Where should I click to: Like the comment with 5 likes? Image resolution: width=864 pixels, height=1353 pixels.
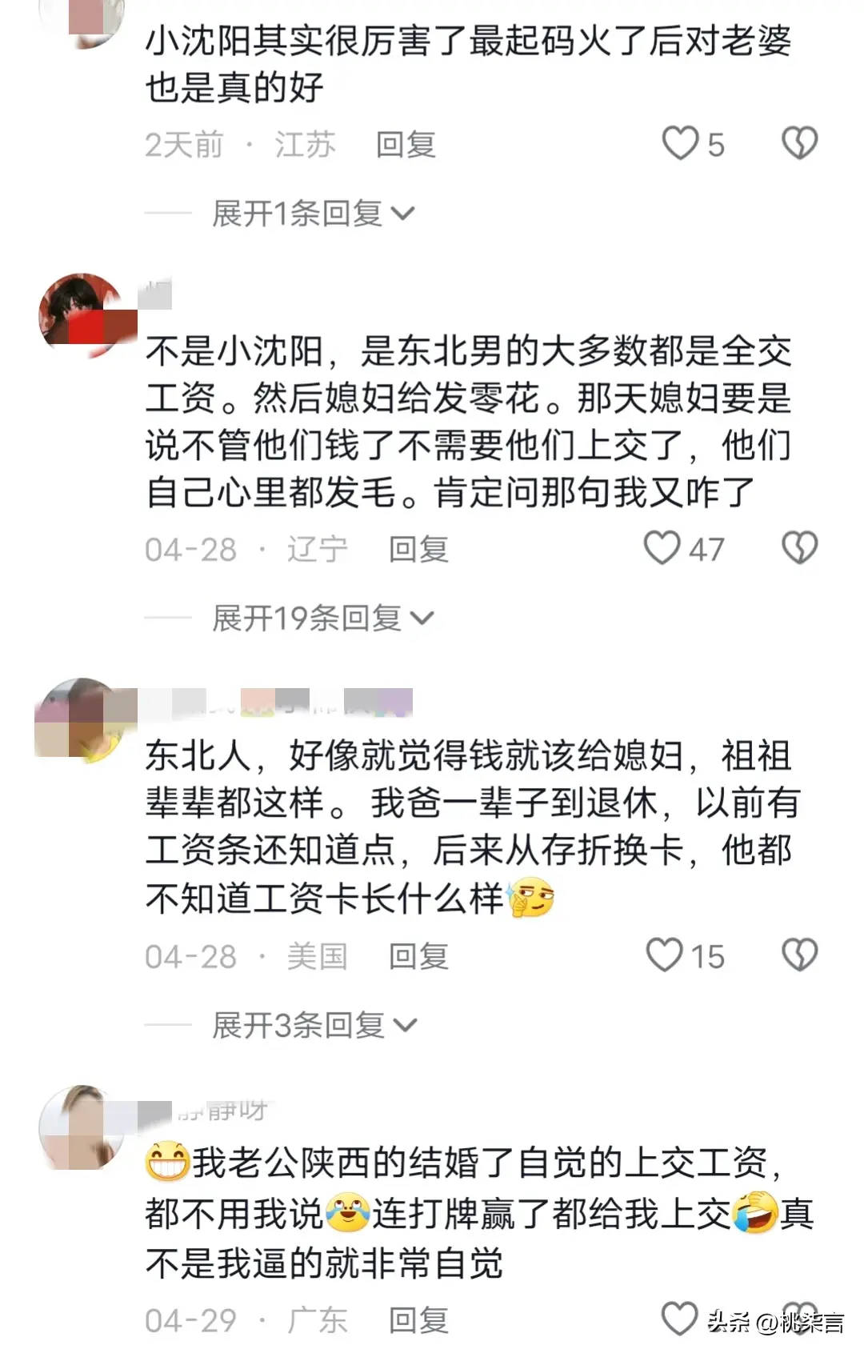681,144
